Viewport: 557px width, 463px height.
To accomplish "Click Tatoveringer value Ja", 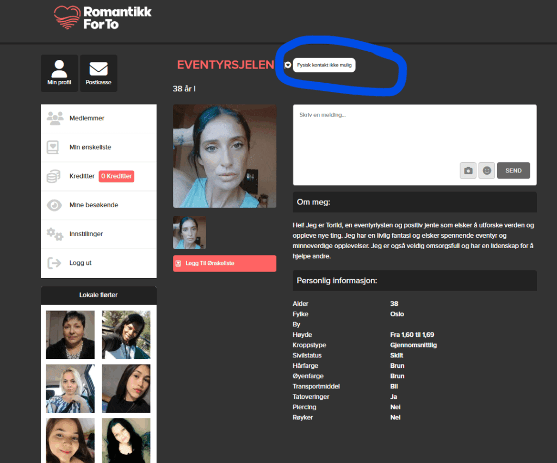I will (x=394, y=397).
